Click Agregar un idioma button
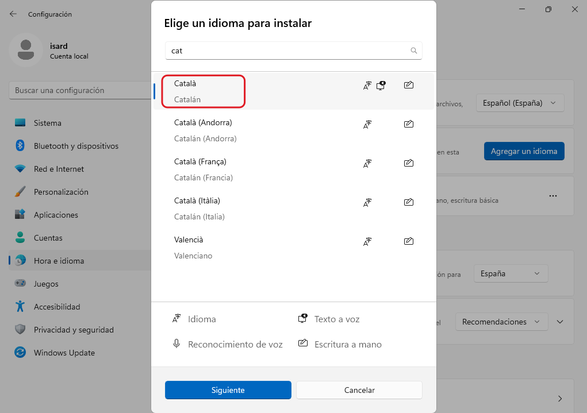Viewport: 587px width, 413px height. coord(524,151)
